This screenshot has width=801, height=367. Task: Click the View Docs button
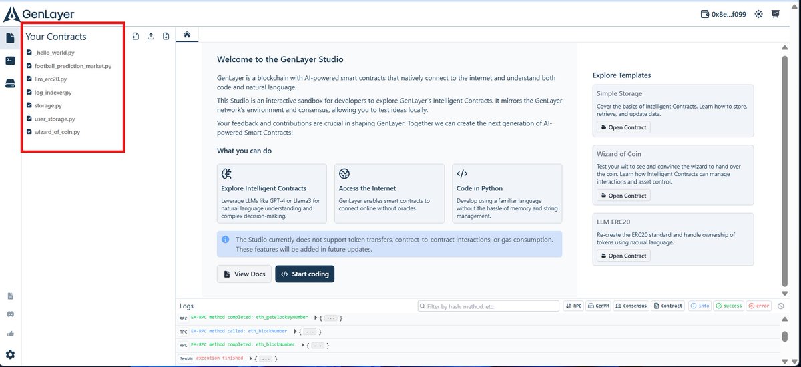click(x=244, y=274)
